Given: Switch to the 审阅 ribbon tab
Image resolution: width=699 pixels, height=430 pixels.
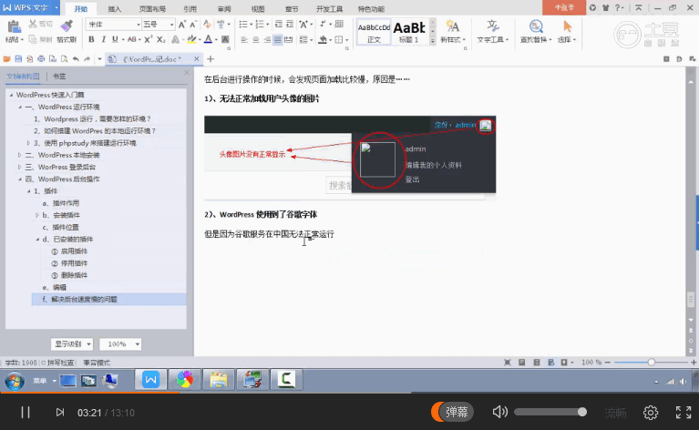Looking at the screenshot, I should point(224,9).
